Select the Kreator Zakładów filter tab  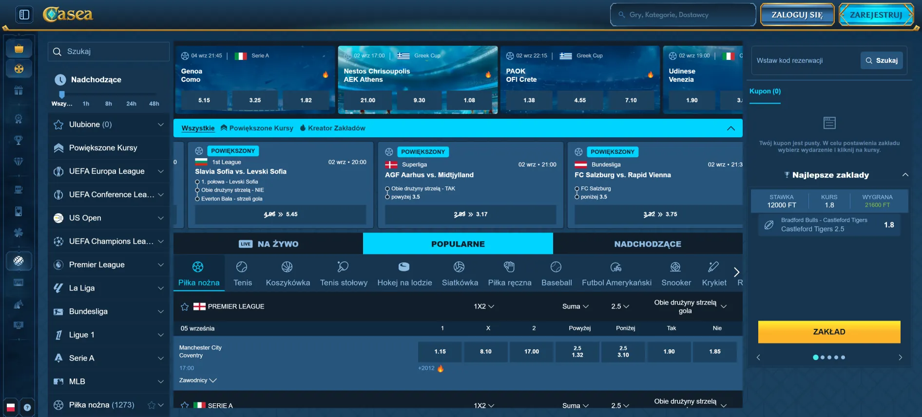pyautogui.click(x=332, y=128)
